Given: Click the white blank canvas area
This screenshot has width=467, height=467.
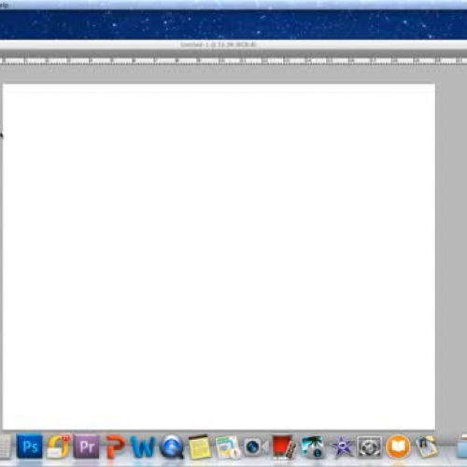Looking at the screenshot, I should [219, 257].
